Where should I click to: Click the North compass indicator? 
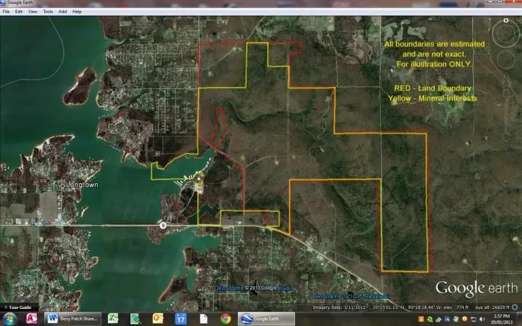pyautogui.click(x=506, y=21)
